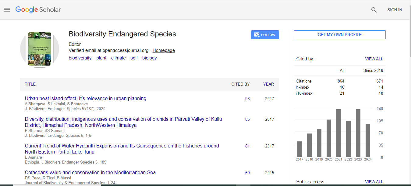Sort articles by Title column header
Viewport: 411px width, 186px height.
pyautogui.click(x=30, y=84)
